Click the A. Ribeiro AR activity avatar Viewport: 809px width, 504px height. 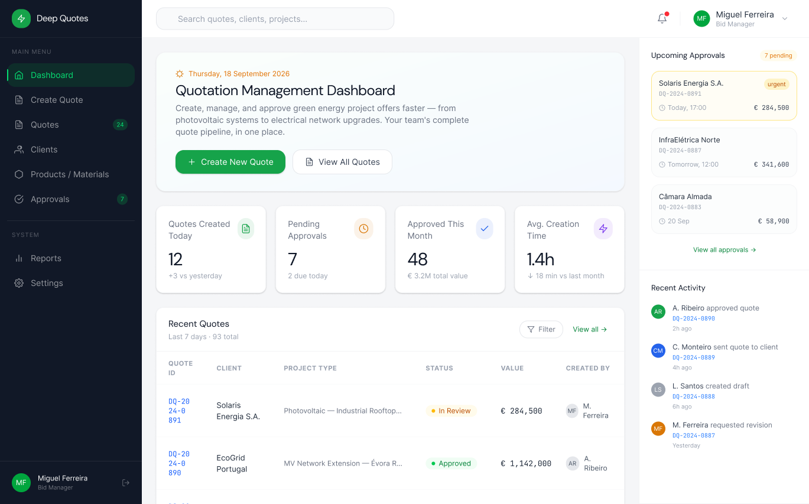(658, 311)
